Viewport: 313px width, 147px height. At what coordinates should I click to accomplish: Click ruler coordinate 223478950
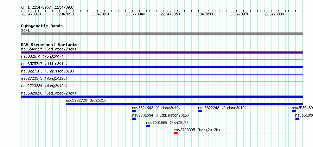tap(171, 14)
